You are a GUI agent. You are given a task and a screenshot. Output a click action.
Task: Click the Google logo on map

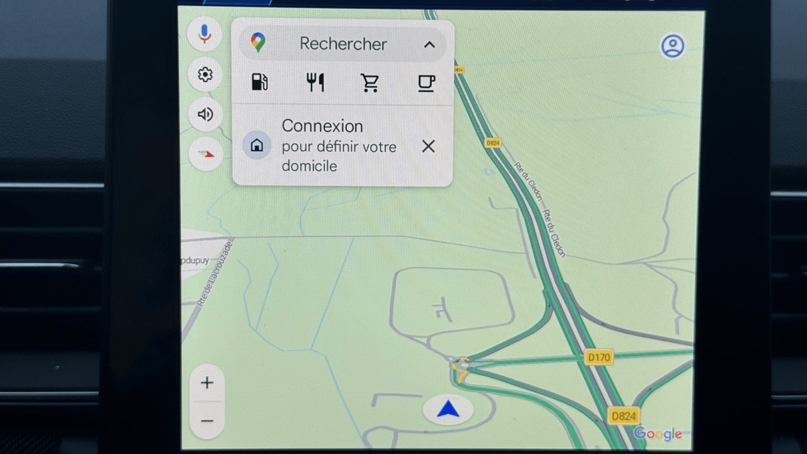click(658, 434)
